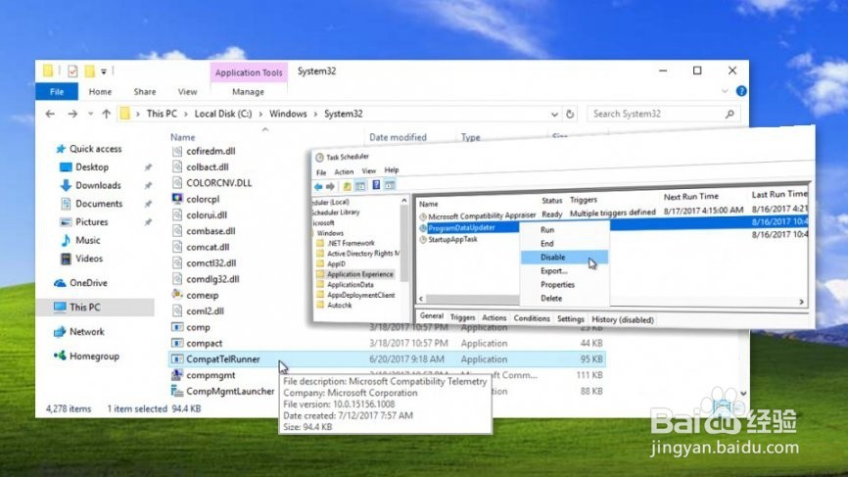The image size is (848, 477).
Task: Expand the ribbon with the chevron
Action: [x=725, y=91]
